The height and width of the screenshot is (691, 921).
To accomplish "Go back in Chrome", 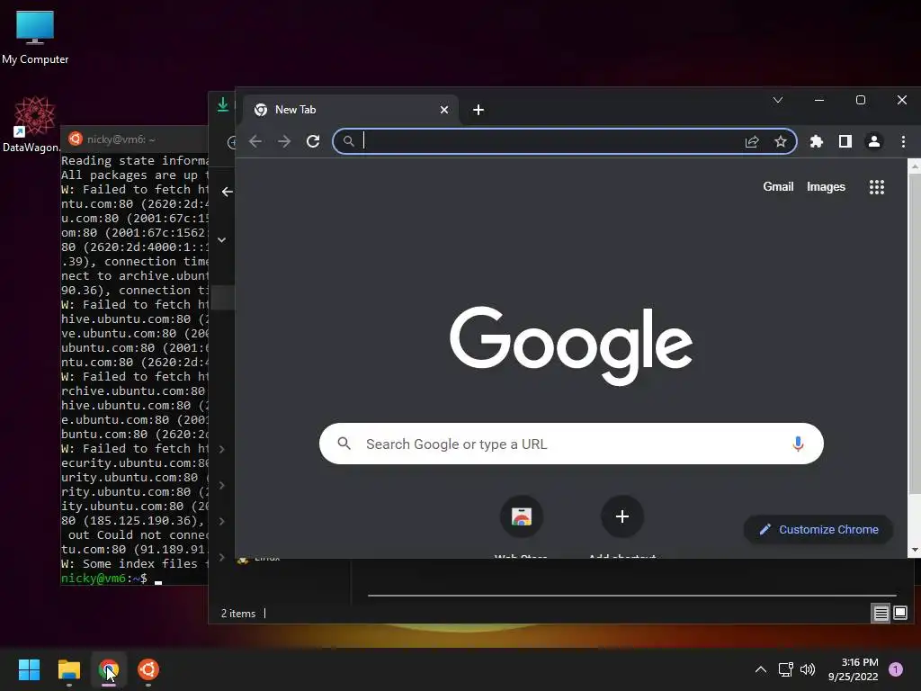I will 255,141.
